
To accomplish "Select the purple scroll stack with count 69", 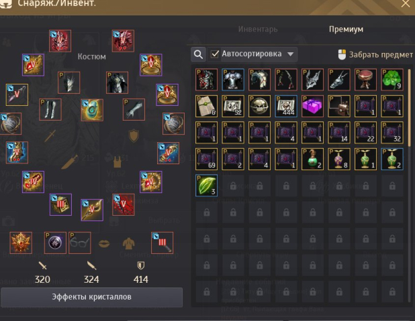I will pos(206,159).
